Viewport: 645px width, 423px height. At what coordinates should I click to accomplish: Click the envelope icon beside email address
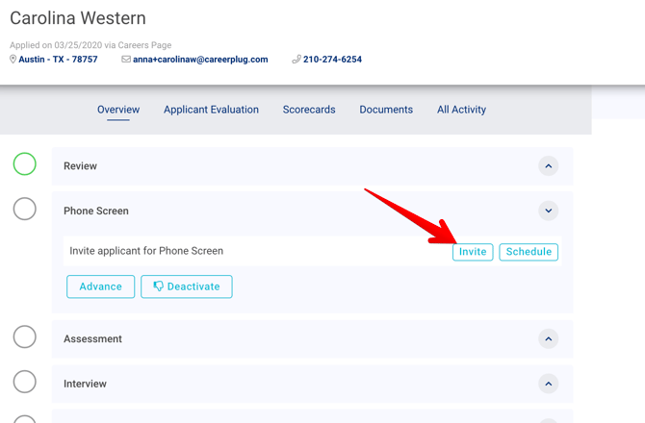[x=126, y=60]
